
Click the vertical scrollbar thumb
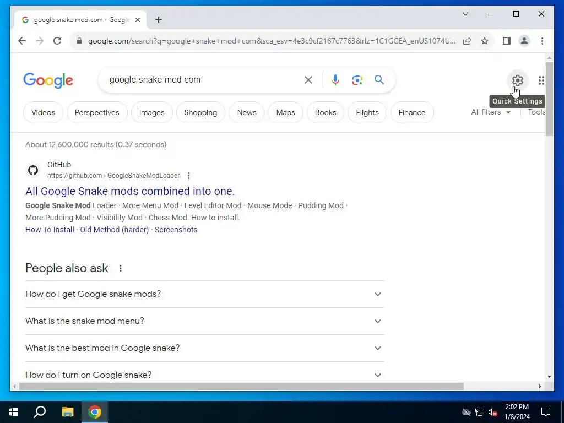[549, 99]
